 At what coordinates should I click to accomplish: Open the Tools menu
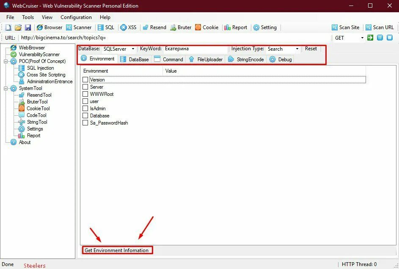[28, 17]
